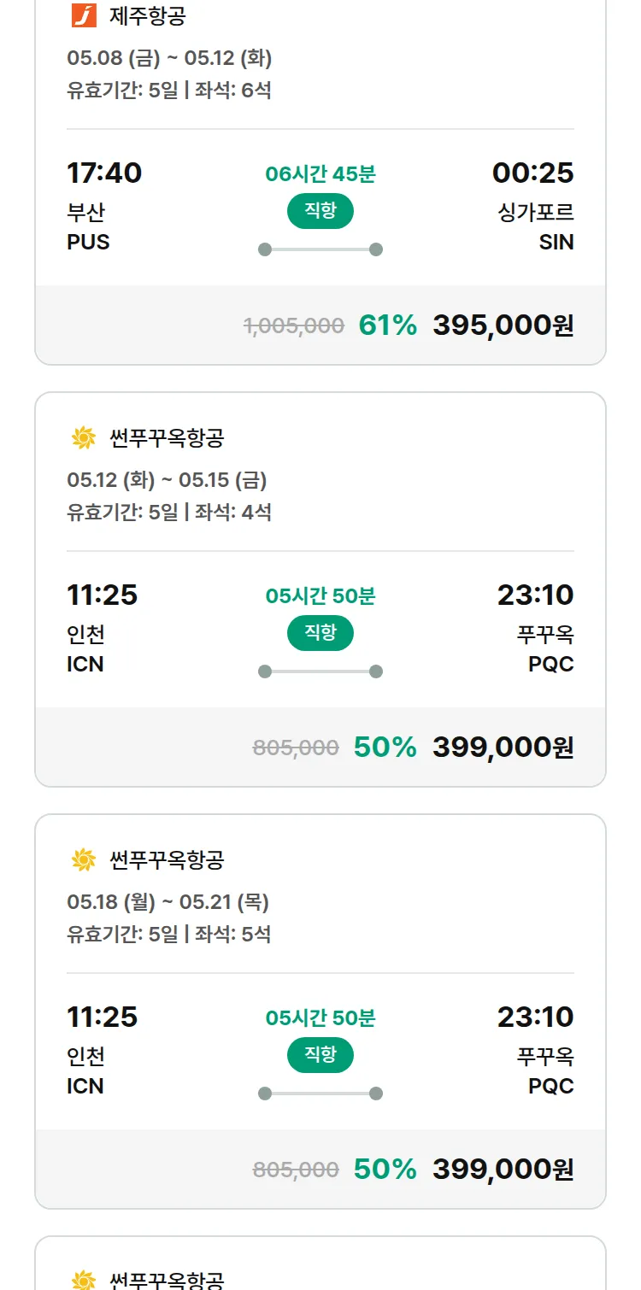Click the Jeju Air logo icon

tap(84, 15)
